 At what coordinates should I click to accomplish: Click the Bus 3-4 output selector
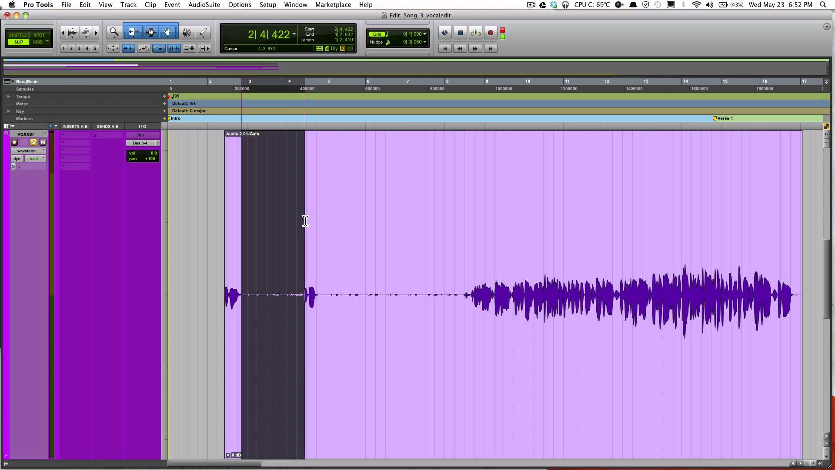[140, 143]
